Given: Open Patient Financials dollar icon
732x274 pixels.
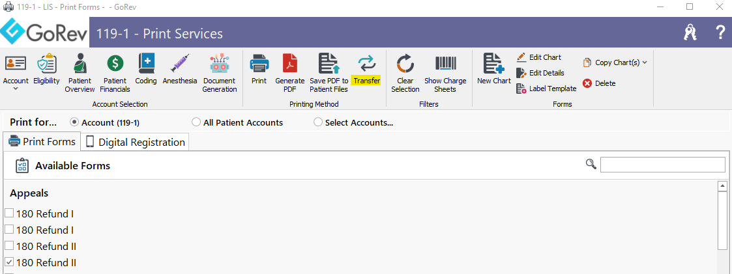Looking at the screenshot, I should (x=115, y=63).
